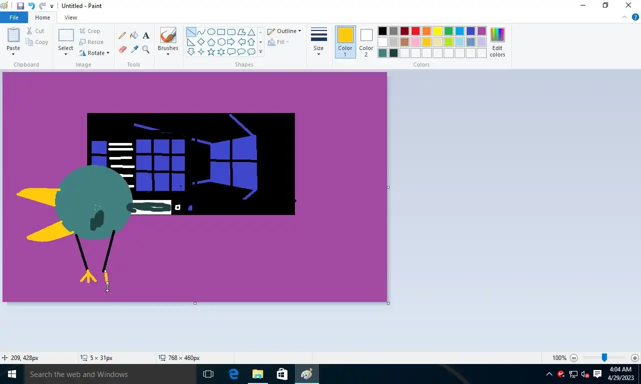Click the Redo arrow in the title bar
This screenshot has width=641, height=384.
(x=43, y=6)
